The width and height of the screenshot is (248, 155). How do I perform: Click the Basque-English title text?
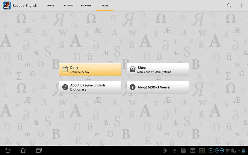(x=25, y=6)
